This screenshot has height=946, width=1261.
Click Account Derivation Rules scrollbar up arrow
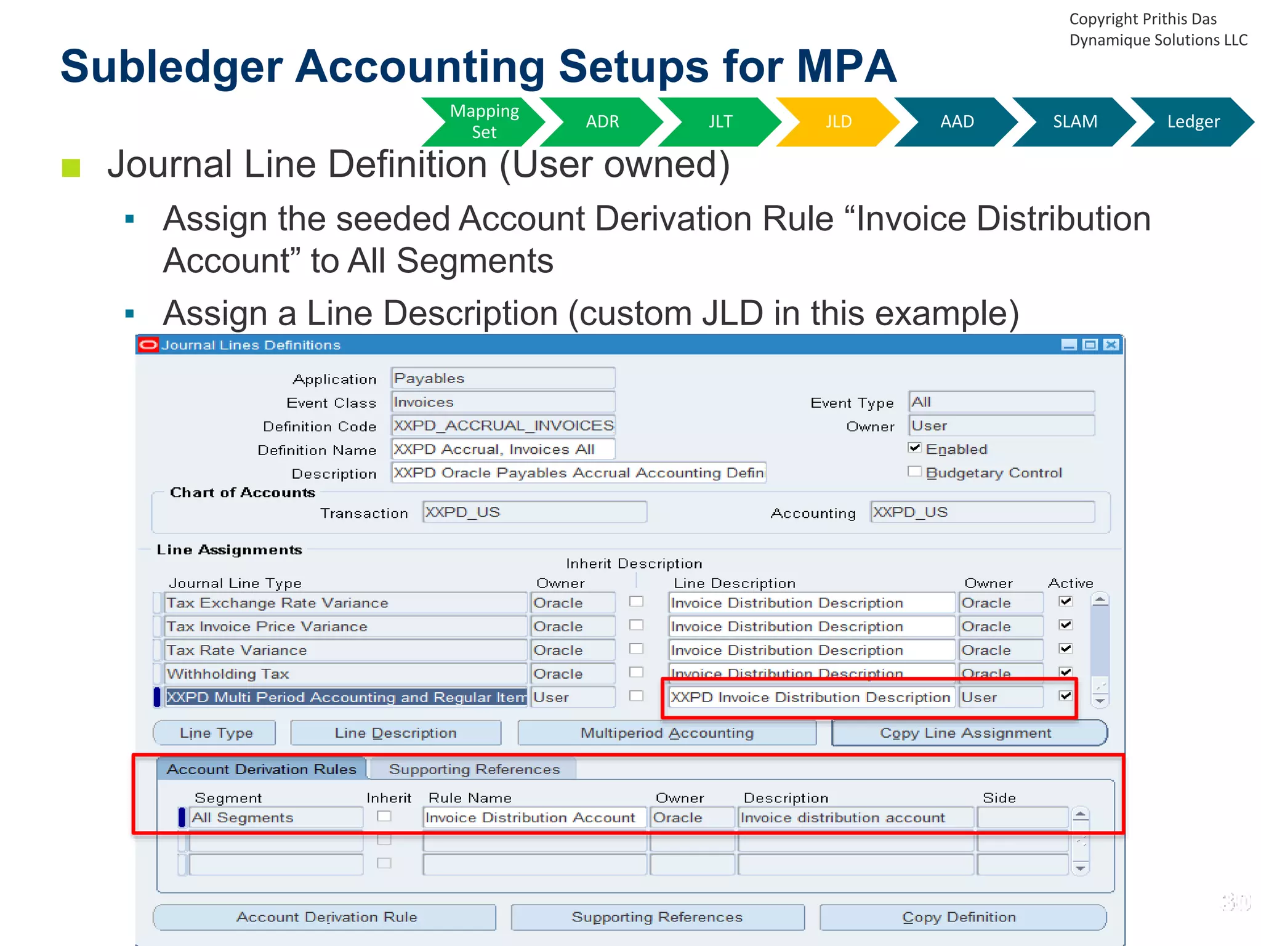click(x=1081, y=815)
